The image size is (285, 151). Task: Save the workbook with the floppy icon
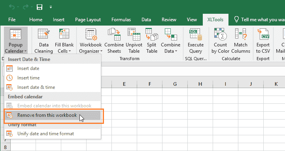pos(40,7)
